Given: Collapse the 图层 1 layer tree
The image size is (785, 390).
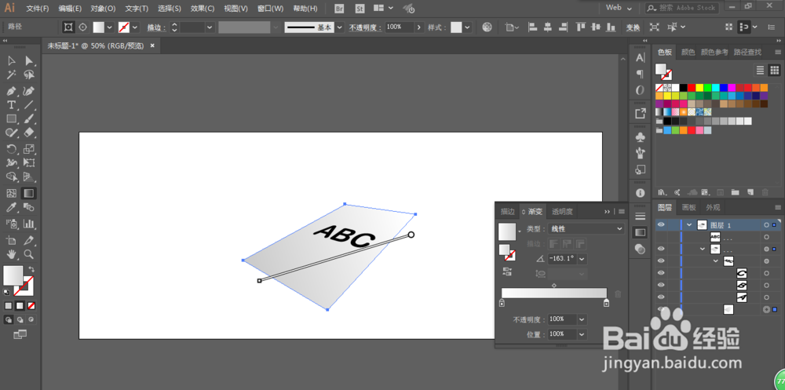Looking at the screenshot, I should point(690,224).
